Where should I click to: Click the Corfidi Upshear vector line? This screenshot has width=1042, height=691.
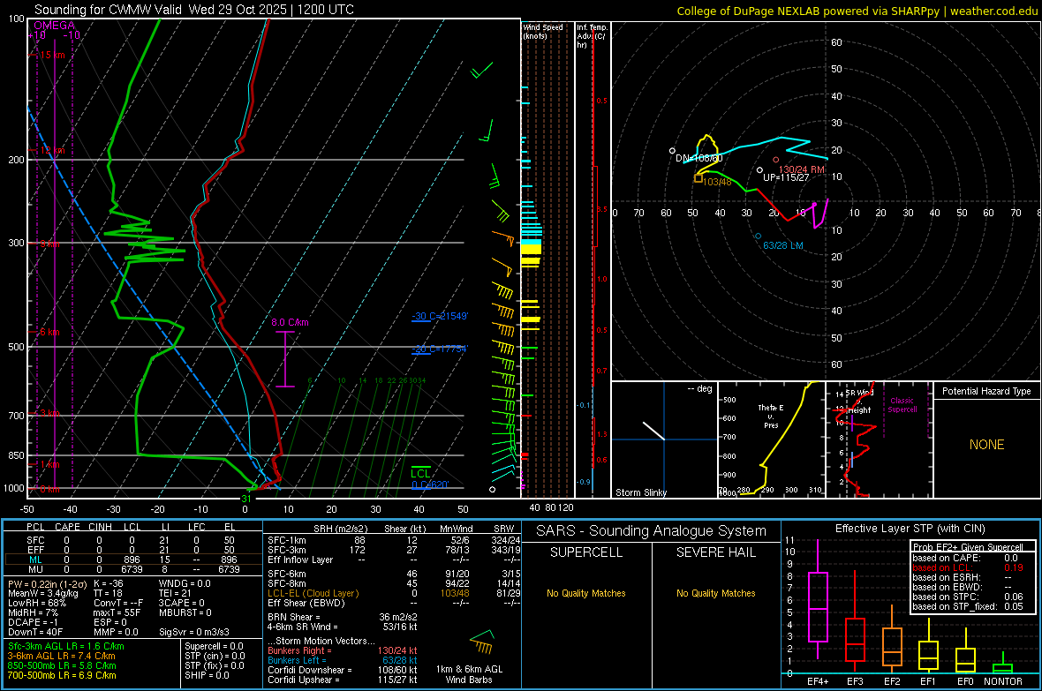pos(343,680)
